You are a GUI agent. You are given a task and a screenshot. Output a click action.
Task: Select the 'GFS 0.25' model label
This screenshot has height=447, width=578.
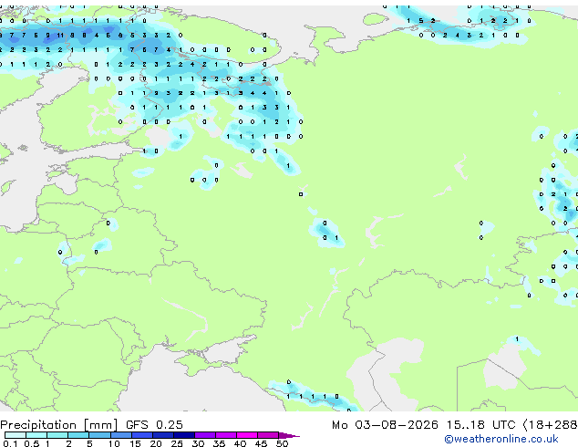click(154, 425)
